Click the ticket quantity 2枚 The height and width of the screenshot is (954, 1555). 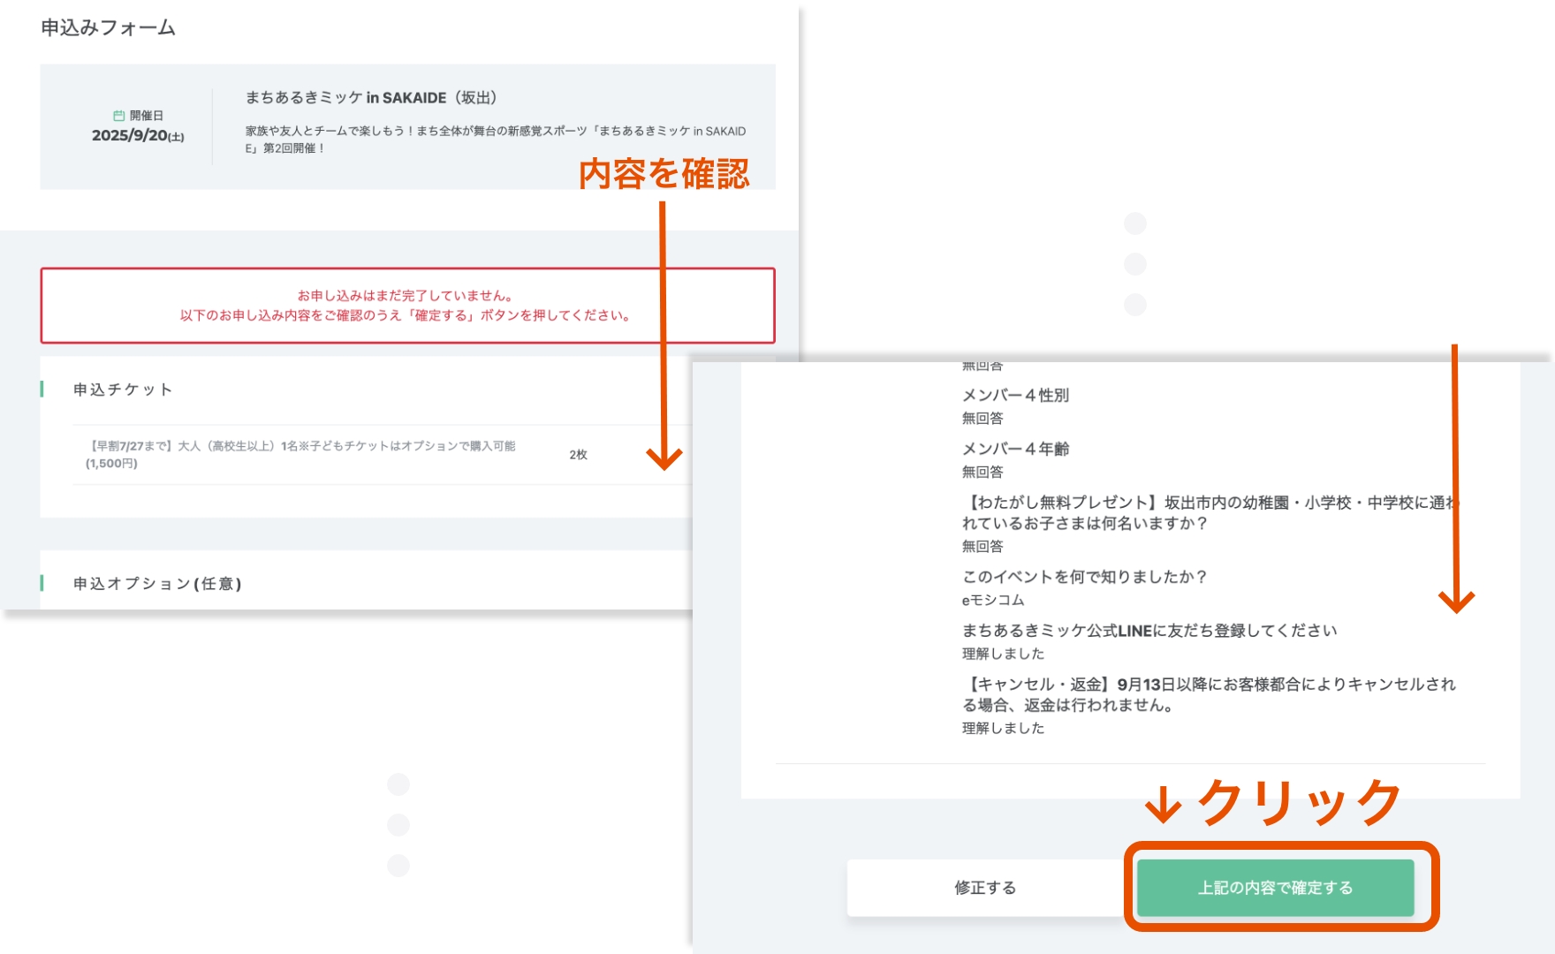click(x=578, y=454)
